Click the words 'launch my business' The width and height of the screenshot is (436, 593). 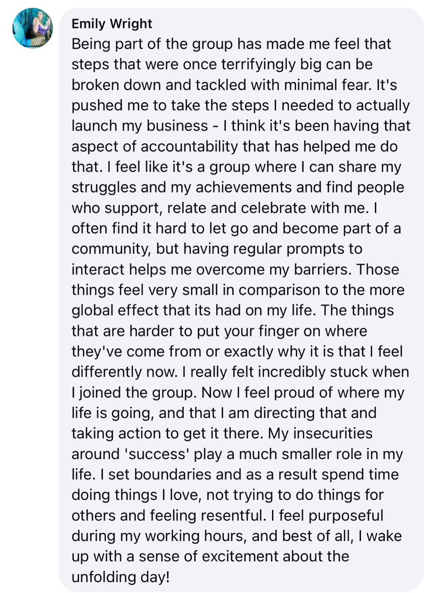[140, 126]
